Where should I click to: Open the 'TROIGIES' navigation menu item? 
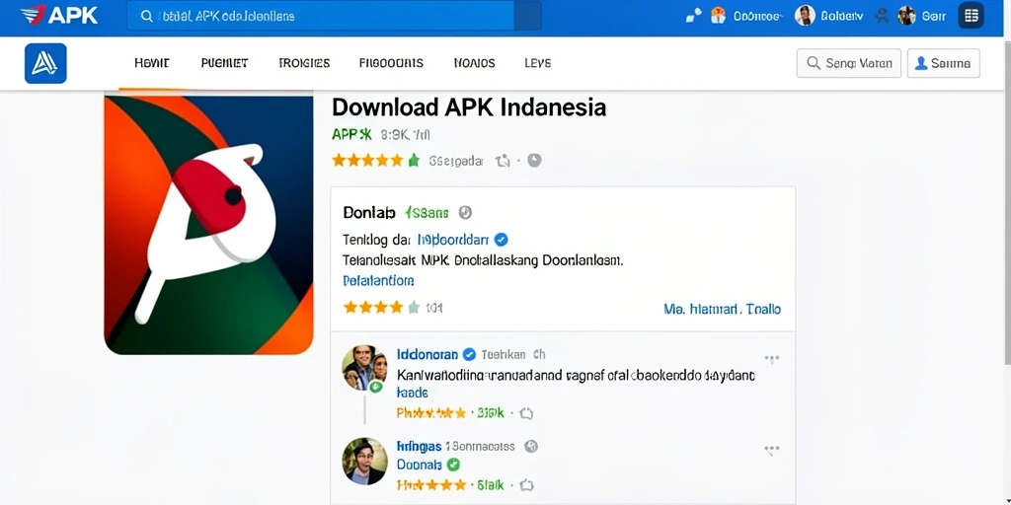point(304,63)
